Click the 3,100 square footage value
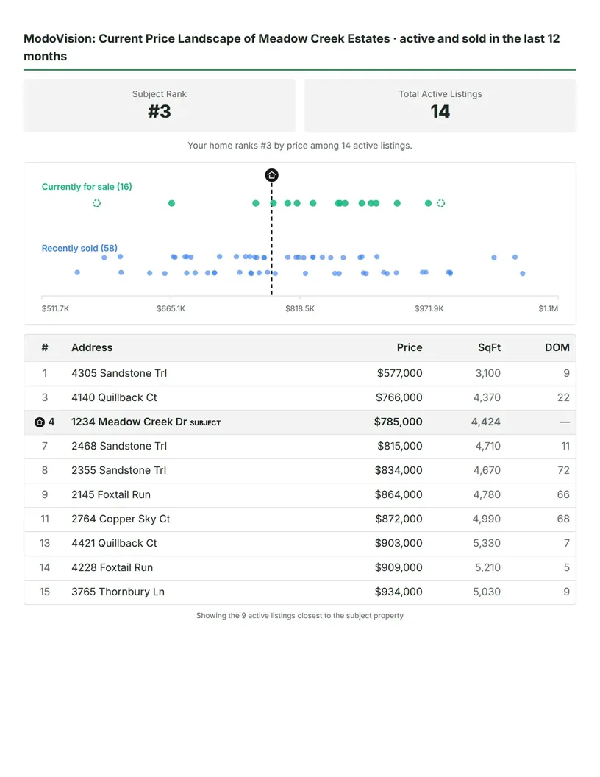This screenshot has width=600, height=777. click(x=488, y=373)
